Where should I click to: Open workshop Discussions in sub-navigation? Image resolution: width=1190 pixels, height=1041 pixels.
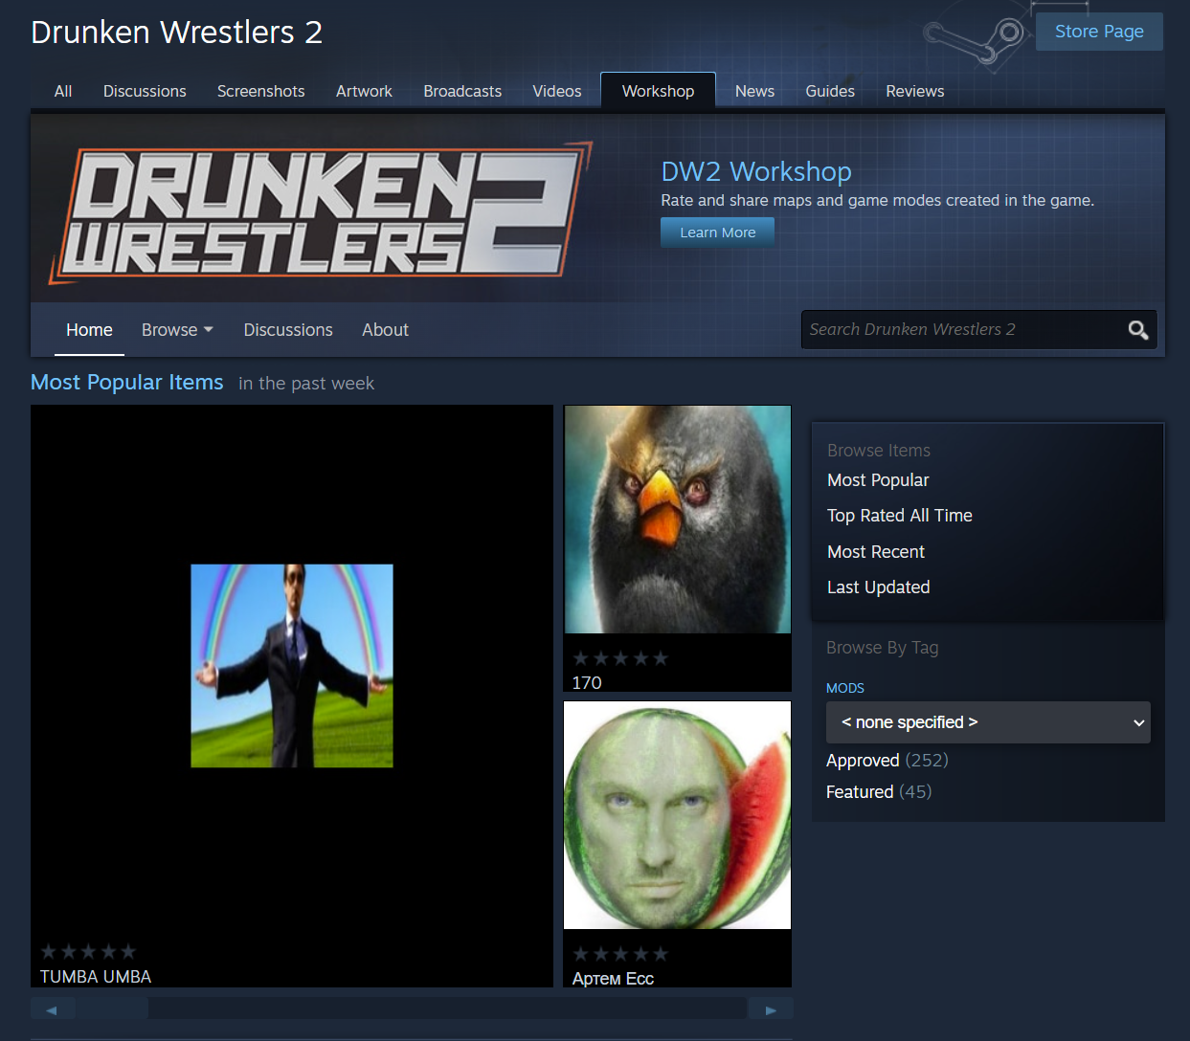[x=288, y=330]
